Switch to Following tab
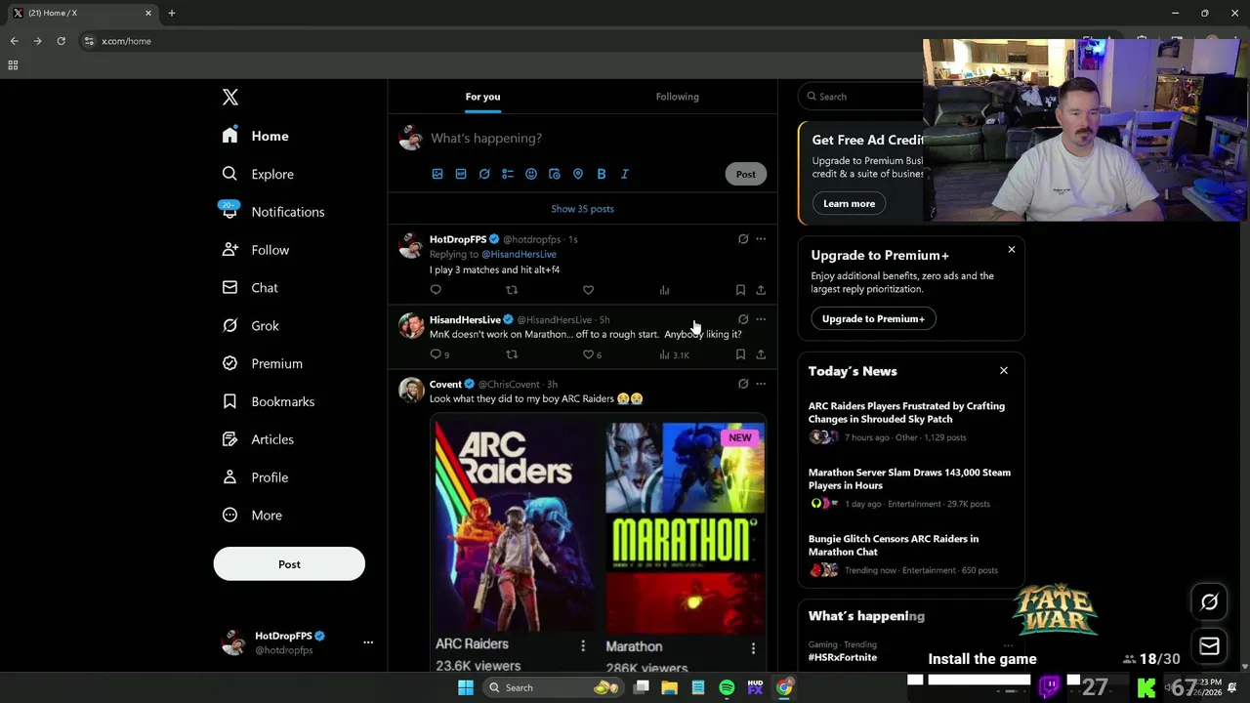This screenshot has height=703, width=1250. (x=678, y=97)
